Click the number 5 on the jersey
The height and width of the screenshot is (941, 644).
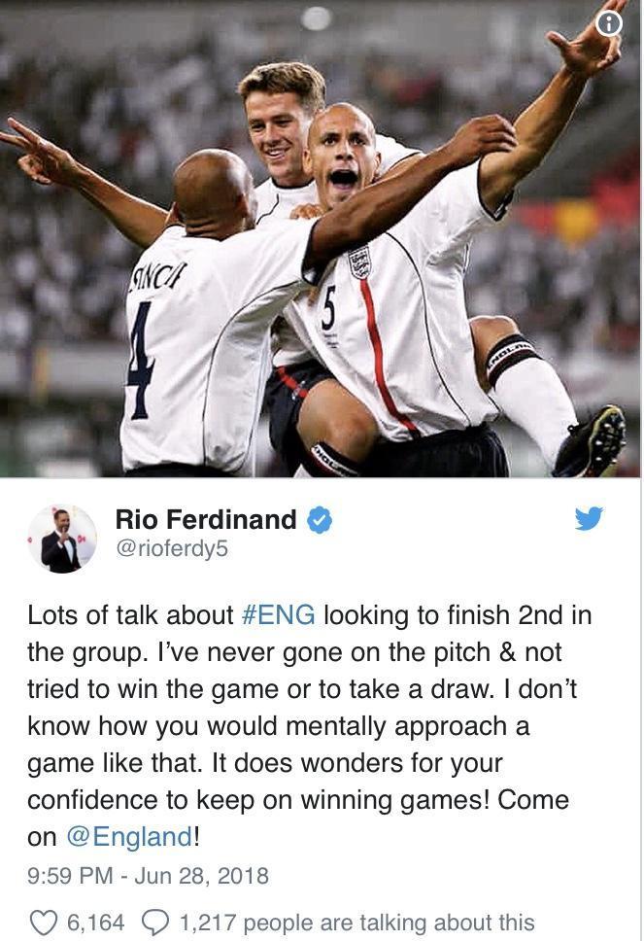328,308
